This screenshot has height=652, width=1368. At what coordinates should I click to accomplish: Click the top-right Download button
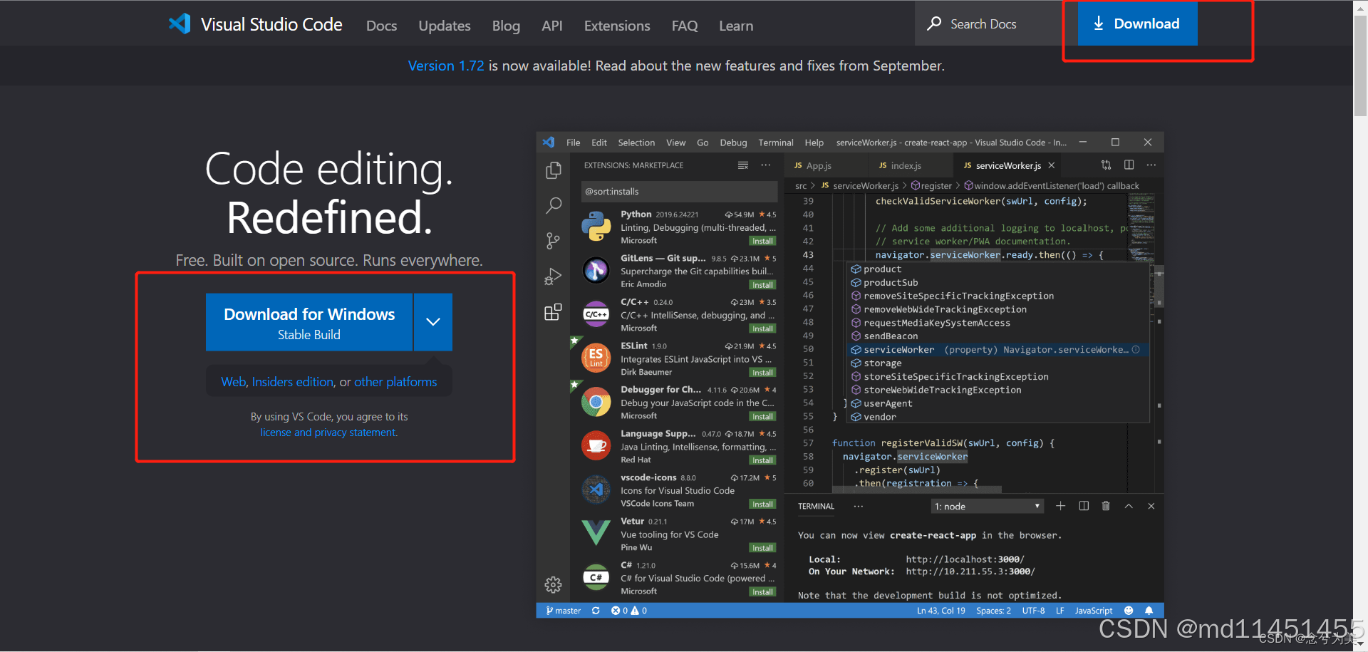click(x=1137, y=24)
